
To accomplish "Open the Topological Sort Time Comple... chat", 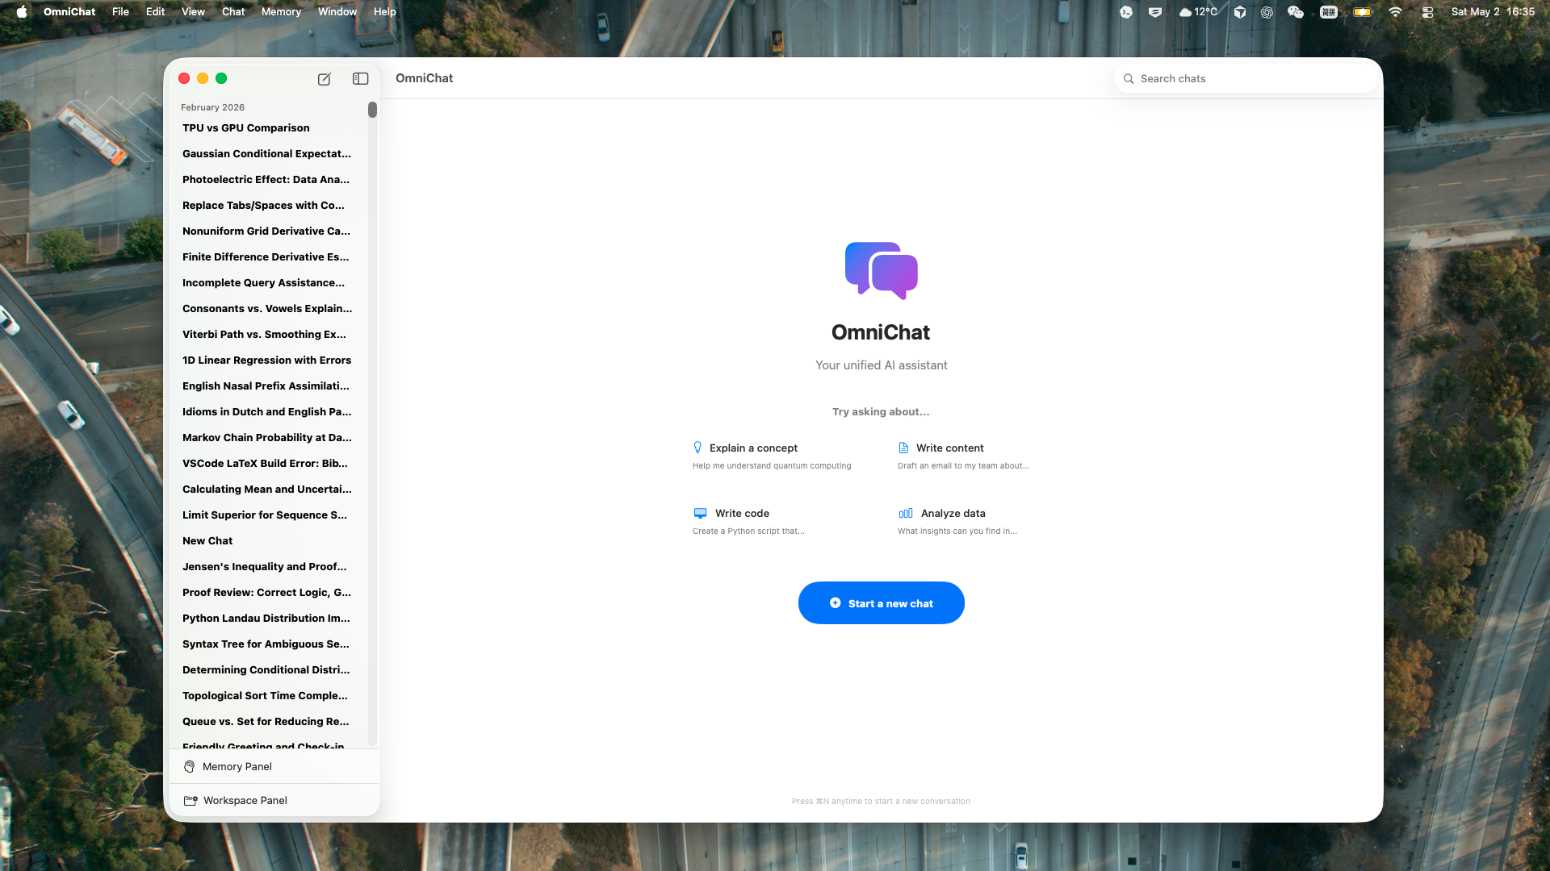I will click(x=270, y=696).
